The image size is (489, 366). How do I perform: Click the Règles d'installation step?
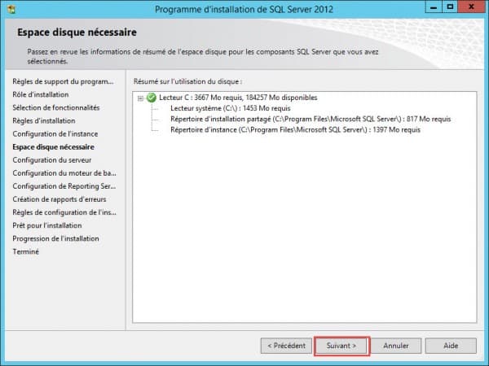coord(44,120)
